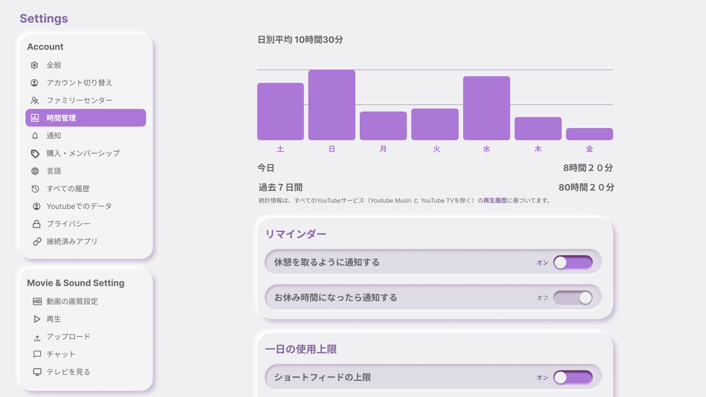Open the チャット settings item
706x397 pixels.
61,354
